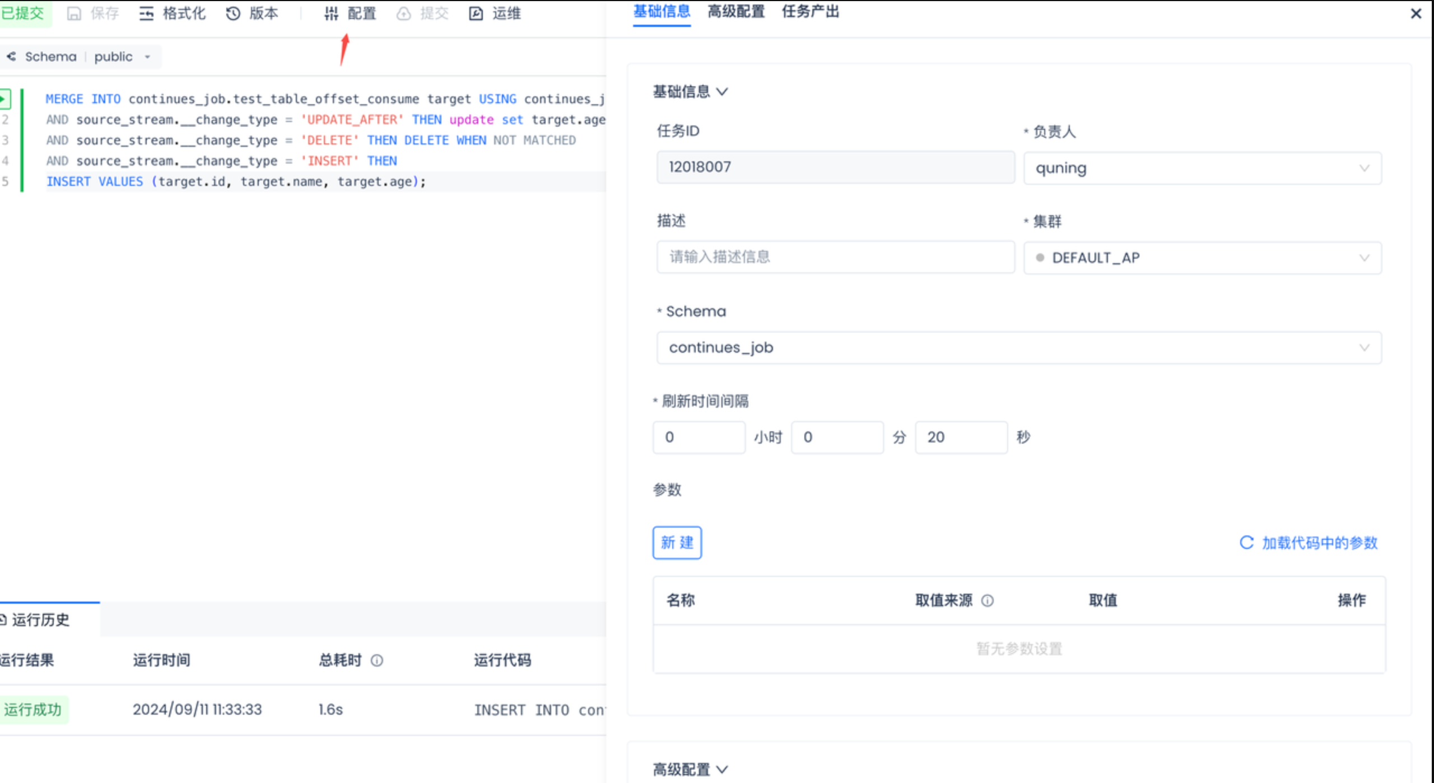Open the 负责人 dropdown showing quning

tap(1202, 168)
